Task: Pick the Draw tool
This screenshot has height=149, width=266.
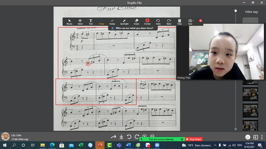Action: [101, 22]
